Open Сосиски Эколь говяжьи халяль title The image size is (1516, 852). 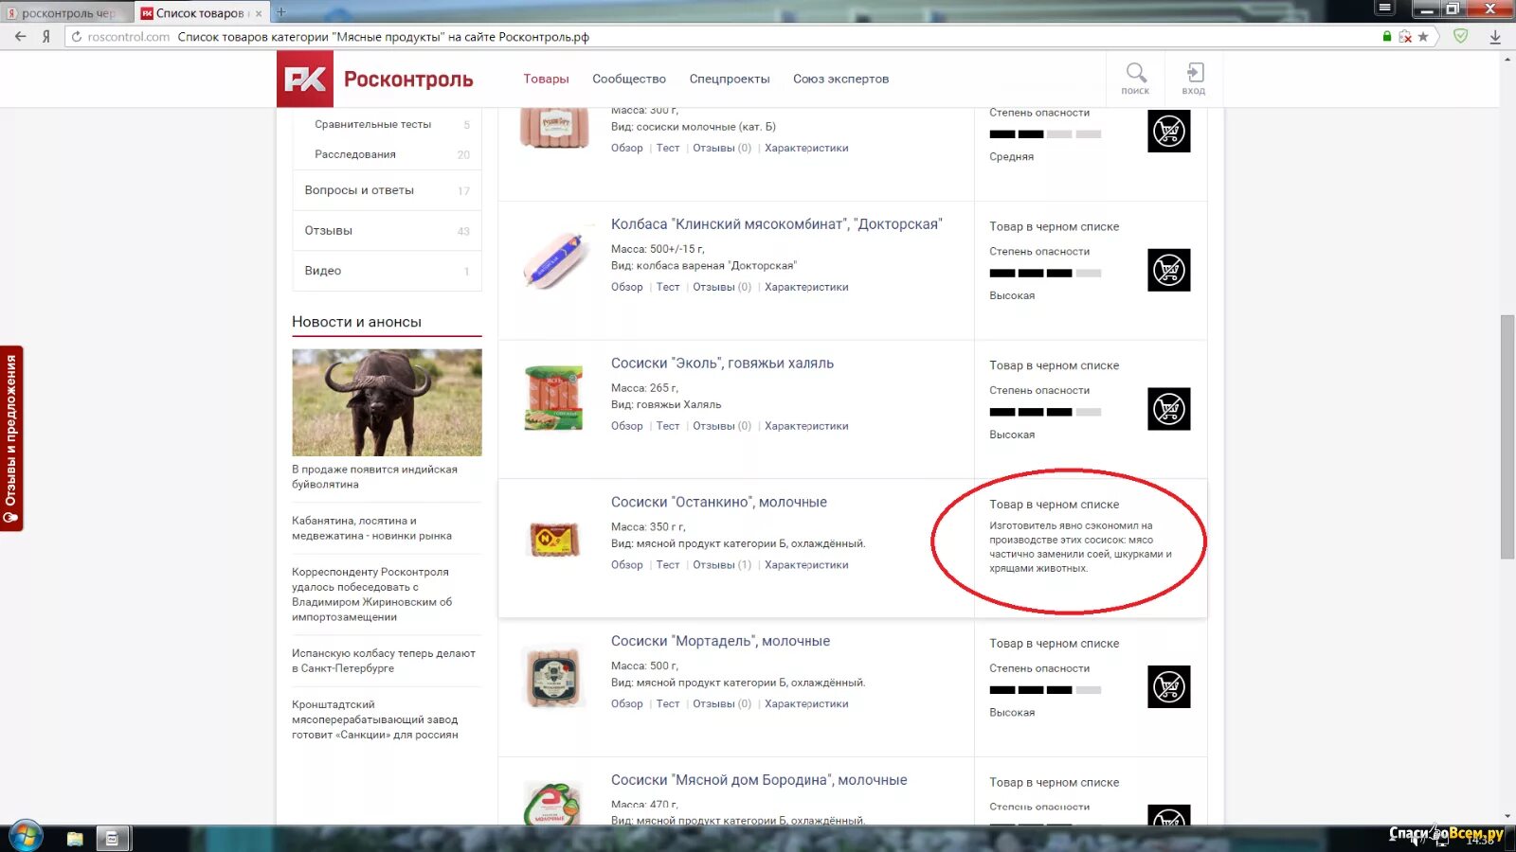tap(722, 364)
